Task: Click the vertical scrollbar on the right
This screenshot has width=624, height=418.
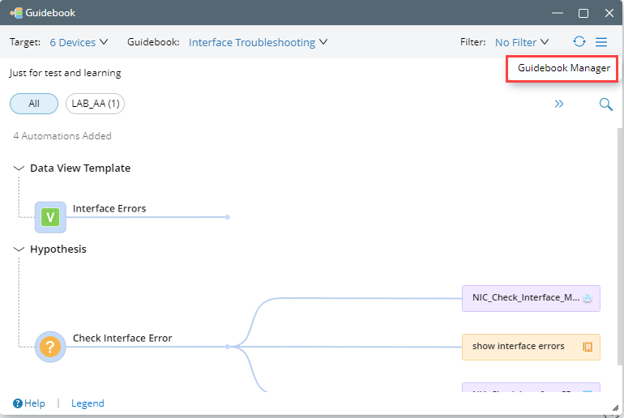Action: click(620, 243)
